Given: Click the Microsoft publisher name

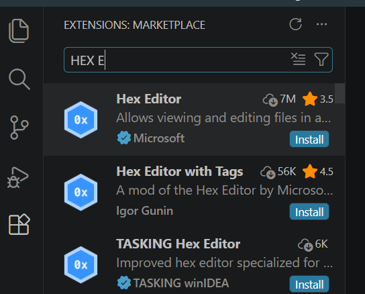Looking at the screenshot, I should [x=159, y=138].
